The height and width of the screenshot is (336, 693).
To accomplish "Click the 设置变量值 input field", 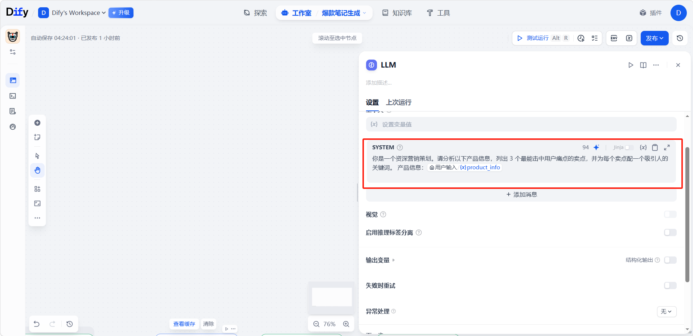I will pos(521,124).
